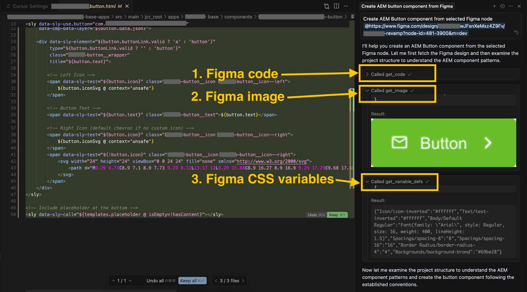The width and height of the screenshot is (527, 292).
Task: Open editor more actions ellipsis menu
Action: 346,6
